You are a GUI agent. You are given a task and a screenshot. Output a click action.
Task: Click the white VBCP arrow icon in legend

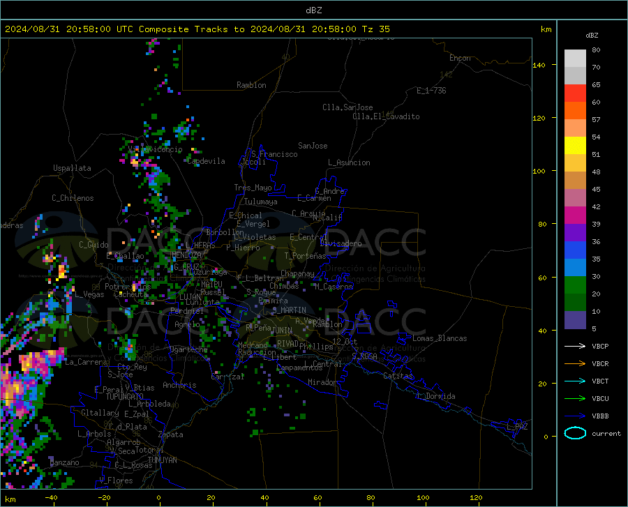[x=575, y=346]
